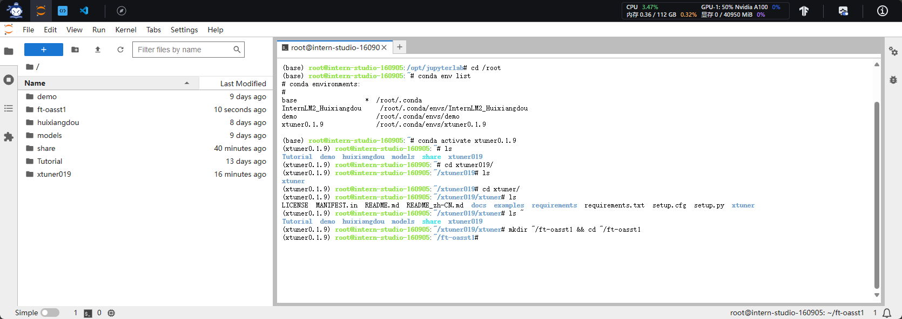The height and width of the screenshot is (319, 902).
Task: Open the debugger bug icon
Action: pyautogui.click(x=893, y=80)
